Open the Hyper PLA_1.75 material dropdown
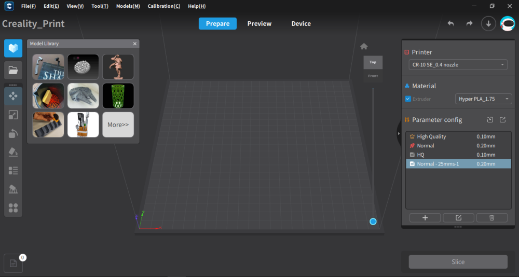The width and height of the screenshot is (519, 277). point(483,99)
